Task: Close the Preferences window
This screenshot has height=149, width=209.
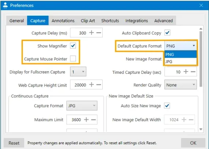Action: pos(201,5)
